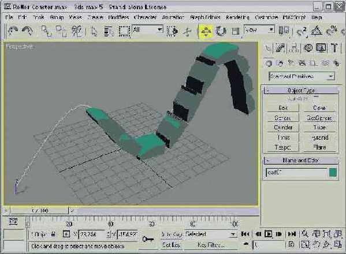Toggle the Angle Snap icon

pyautogui.click(x=317, y=31)
